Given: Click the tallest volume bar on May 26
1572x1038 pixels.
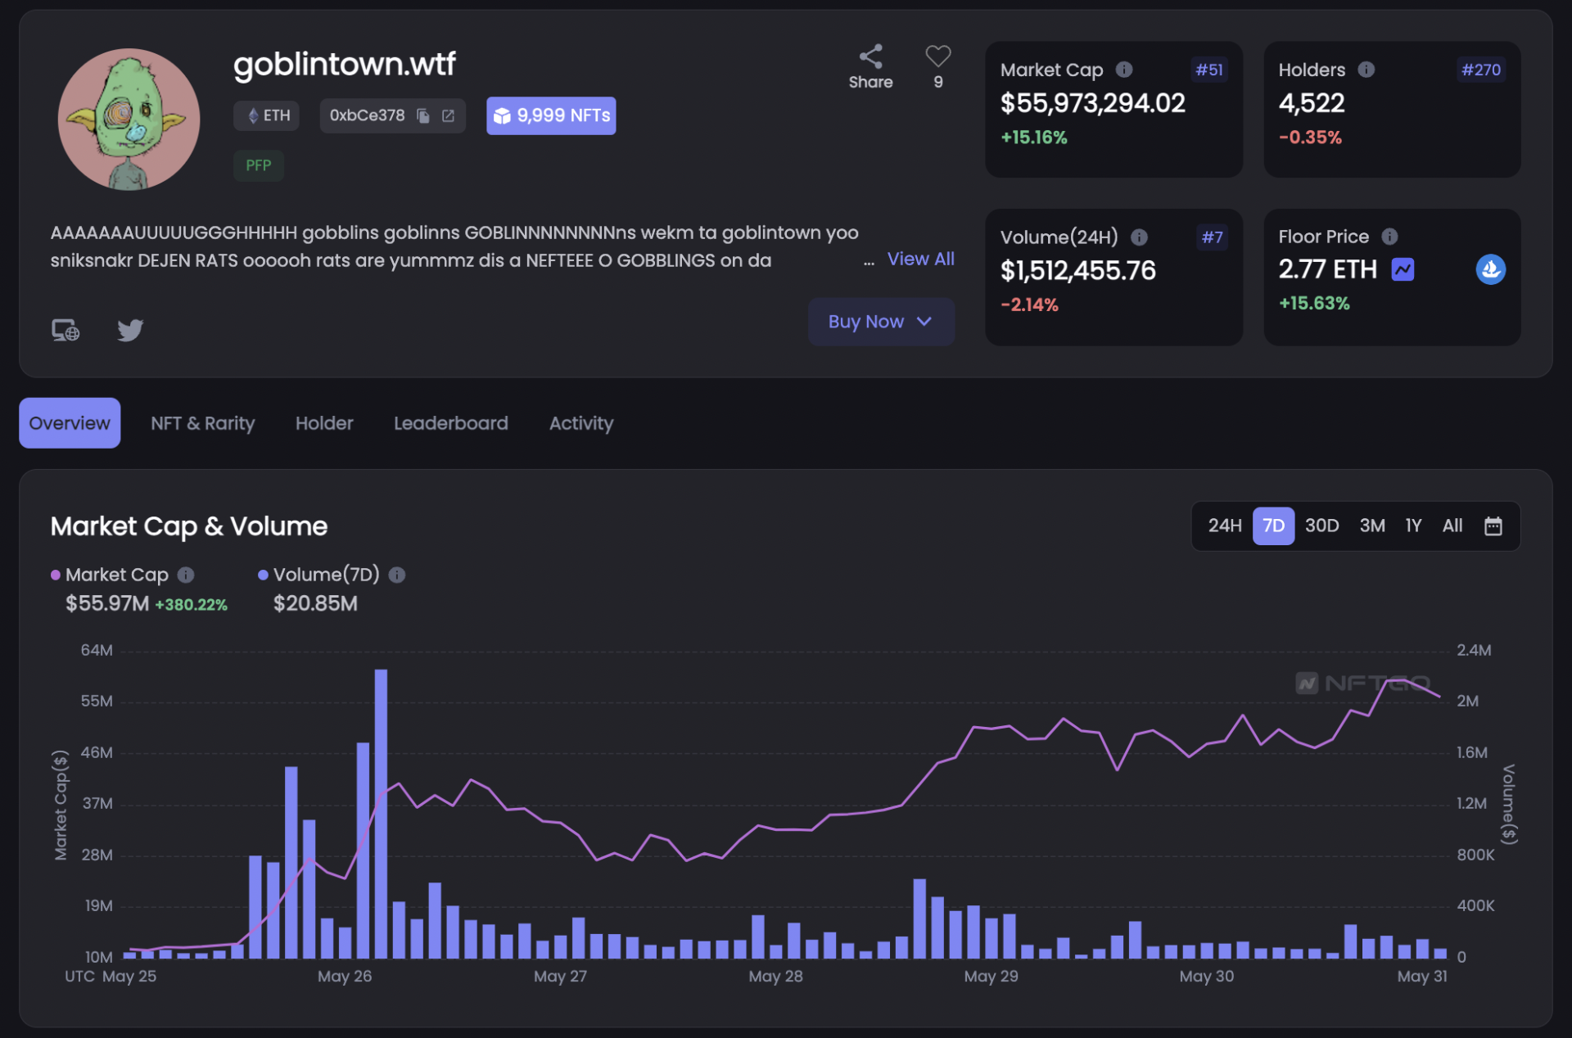Looking at the screenshot, I should point(381,814).
